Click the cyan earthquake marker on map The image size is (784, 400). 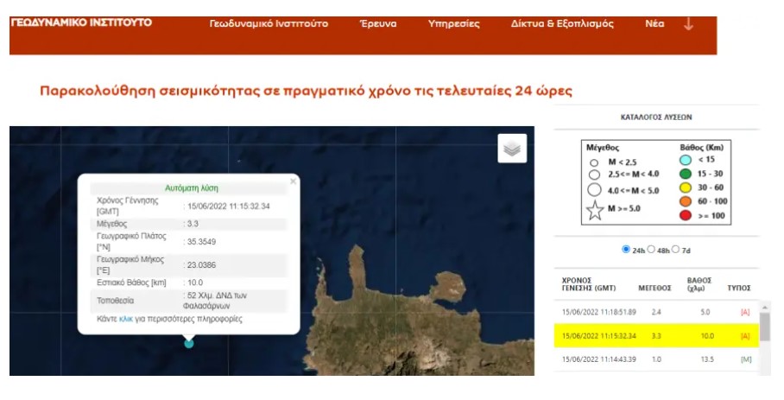(189, 344)
